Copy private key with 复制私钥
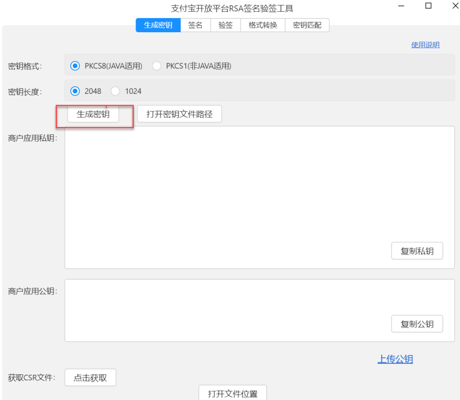The width and height of the screenshot is (460, 400). point(417,251)
